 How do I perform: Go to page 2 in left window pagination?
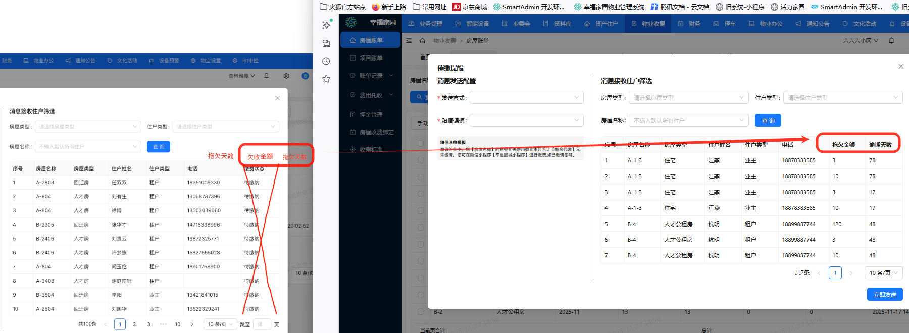point(134,324)
